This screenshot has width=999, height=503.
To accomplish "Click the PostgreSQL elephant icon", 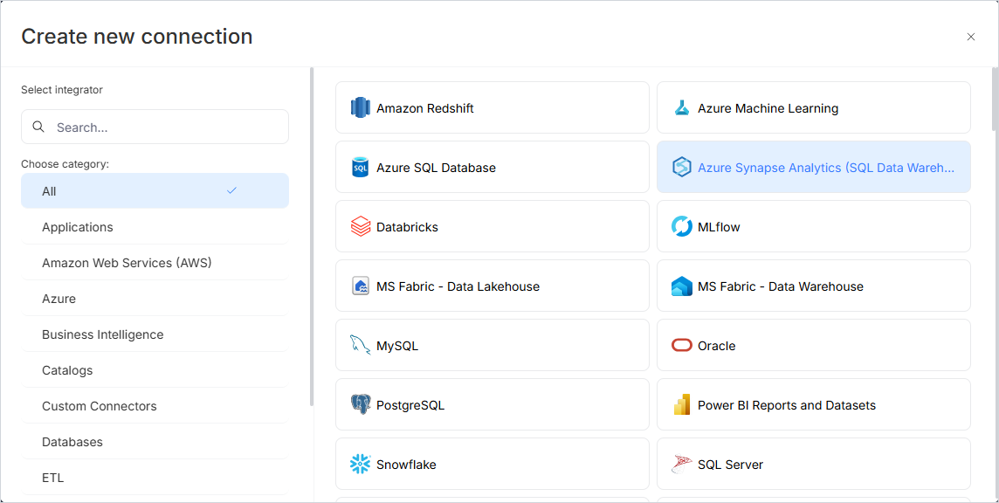I will click(360, 405).
